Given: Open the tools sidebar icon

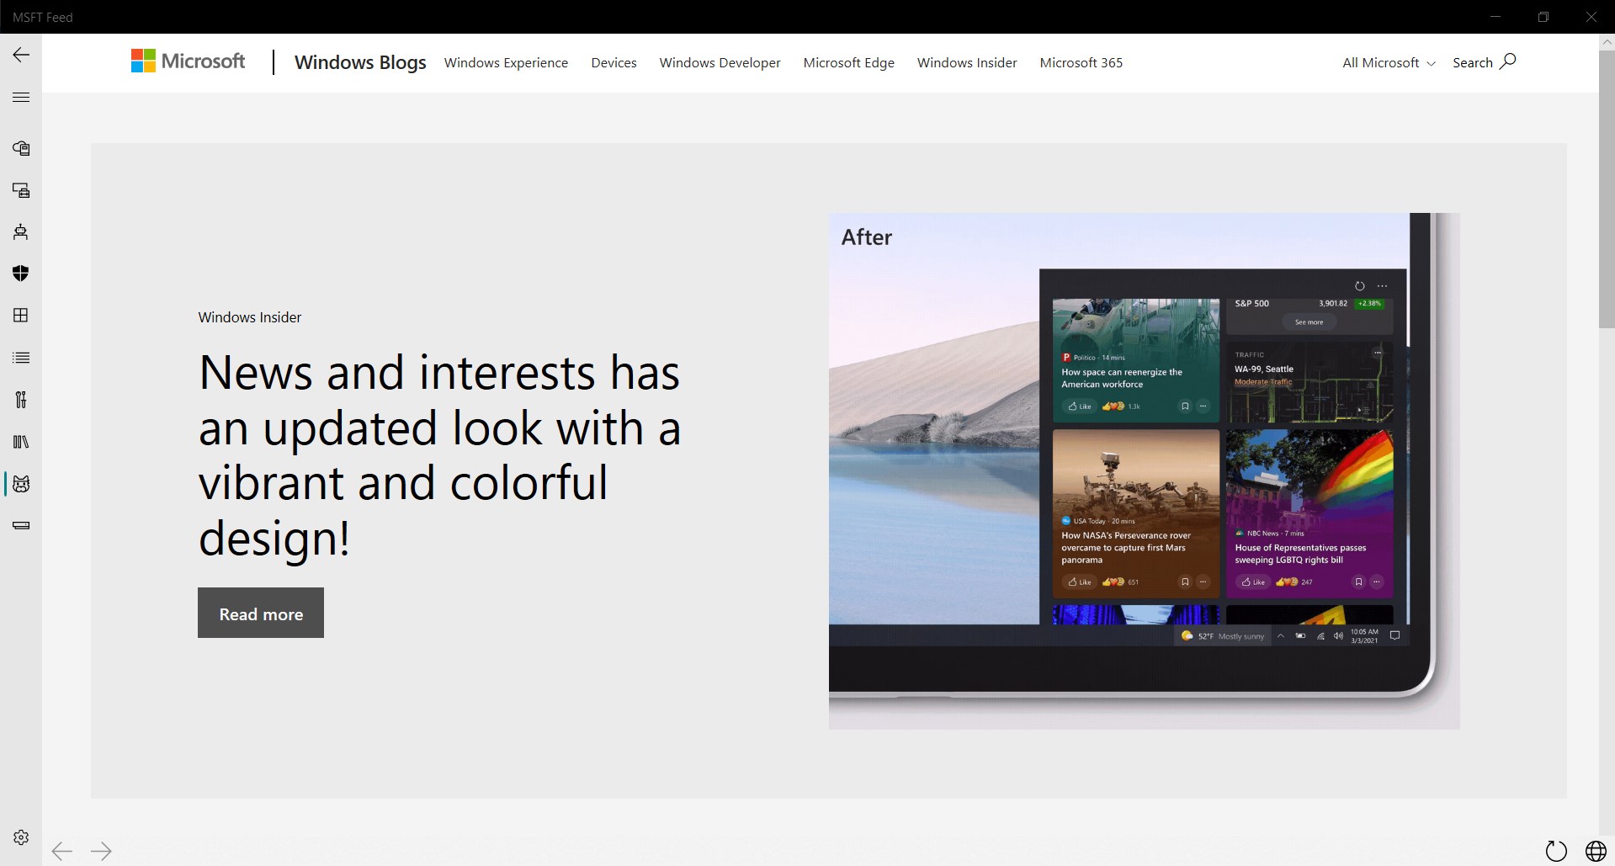Looking at the screenshot, I should click(21, 400).
